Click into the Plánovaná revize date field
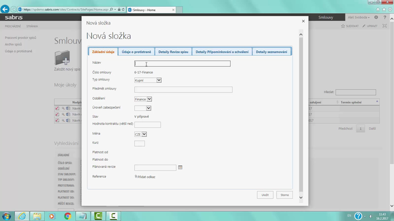Image resolution: width=394 pixels, height=221 pixels. pos(155,168)
